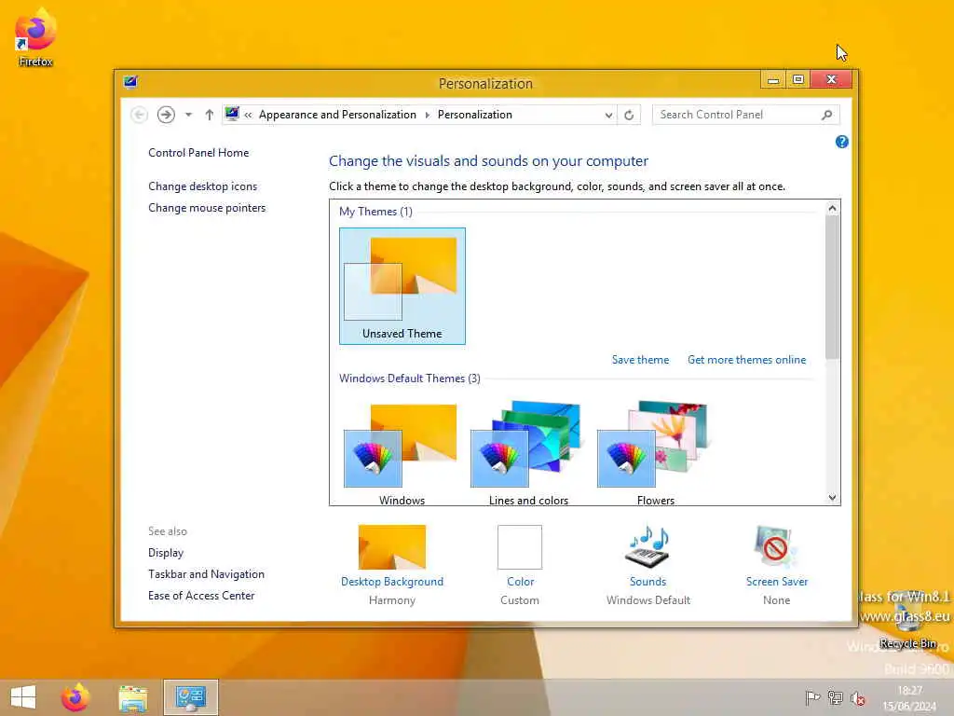Open the taskbar clock and date
954x716 pixels.
pyautogui.click(x=909, y=697)
